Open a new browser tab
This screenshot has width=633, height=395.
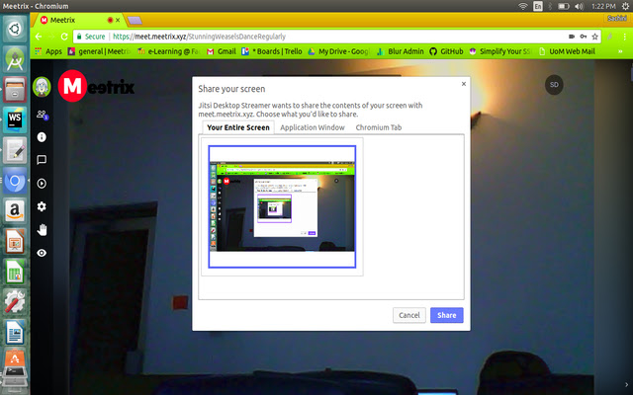(135, 20)
